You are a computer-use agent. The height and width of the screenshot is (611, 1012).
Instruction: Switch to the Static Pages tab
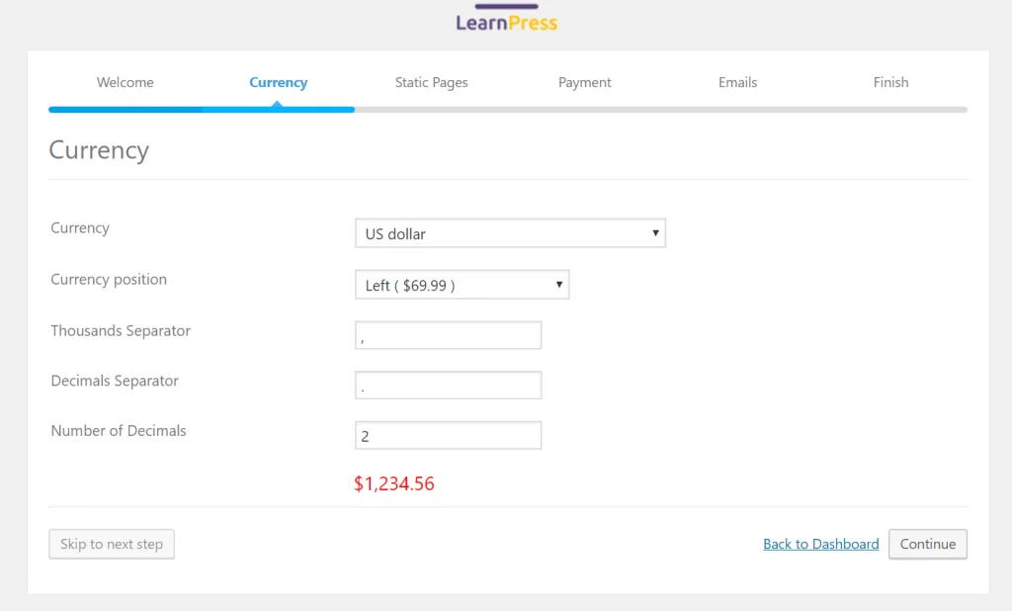432,82
